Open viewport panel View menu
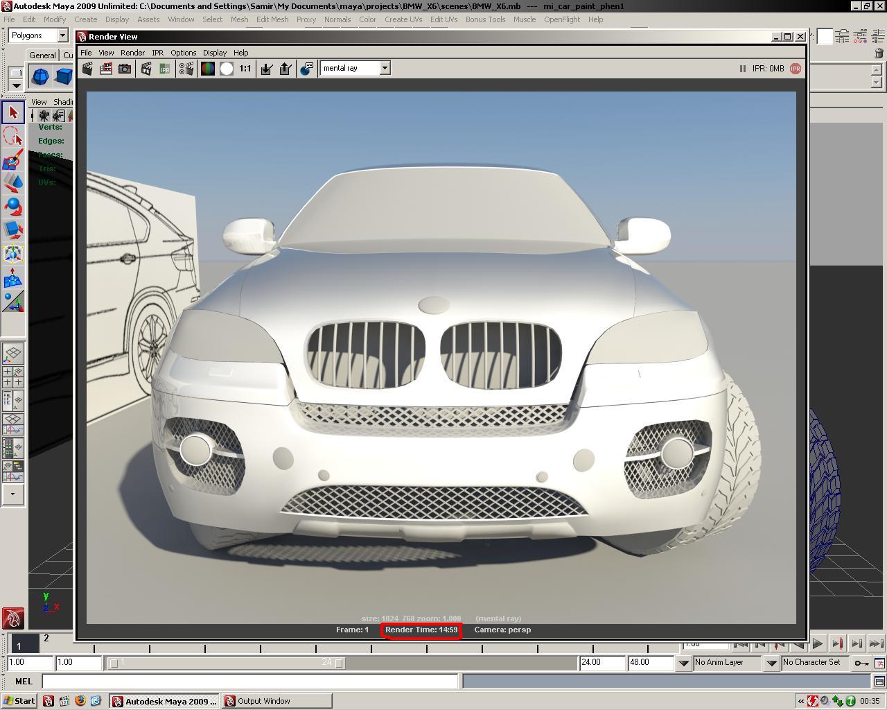Image resolution: width=887 pixels, height=710 pixels. 39,102
